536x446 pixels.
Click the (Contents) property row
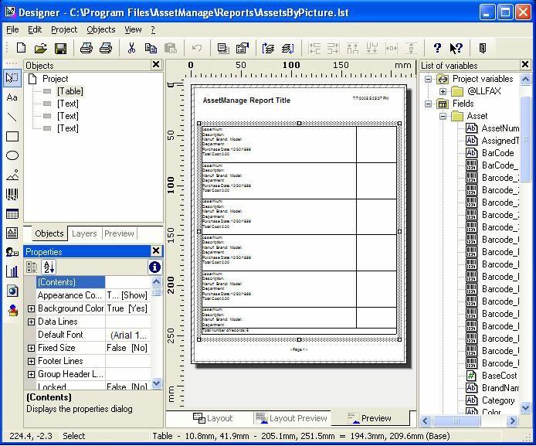93,282
